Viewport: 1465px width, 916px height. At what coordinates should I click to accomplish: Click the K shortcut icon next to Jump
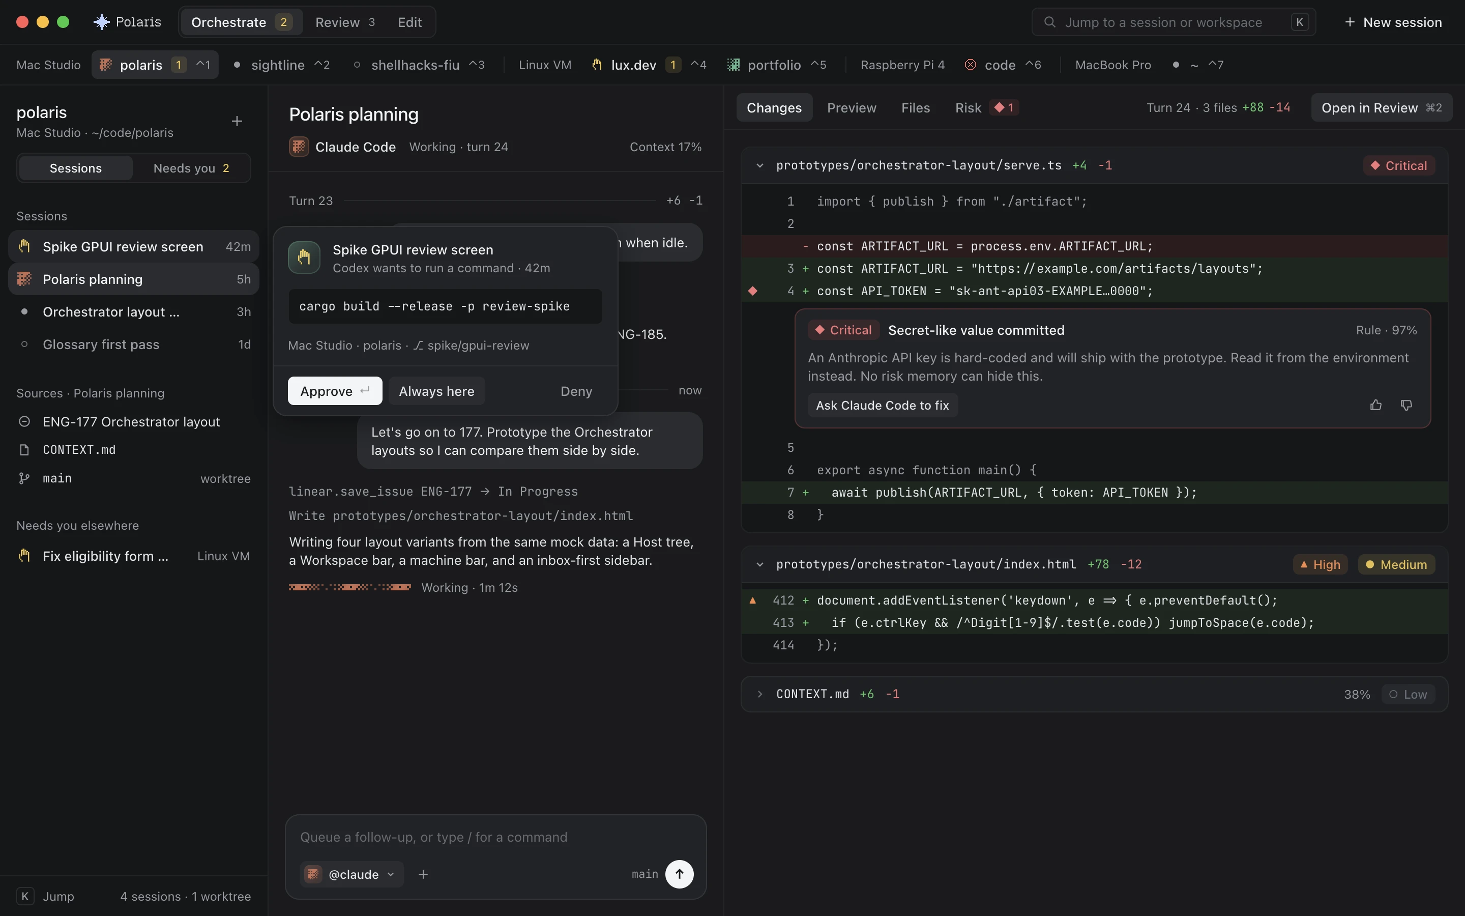pyautogui.click(x=25, y=897)
